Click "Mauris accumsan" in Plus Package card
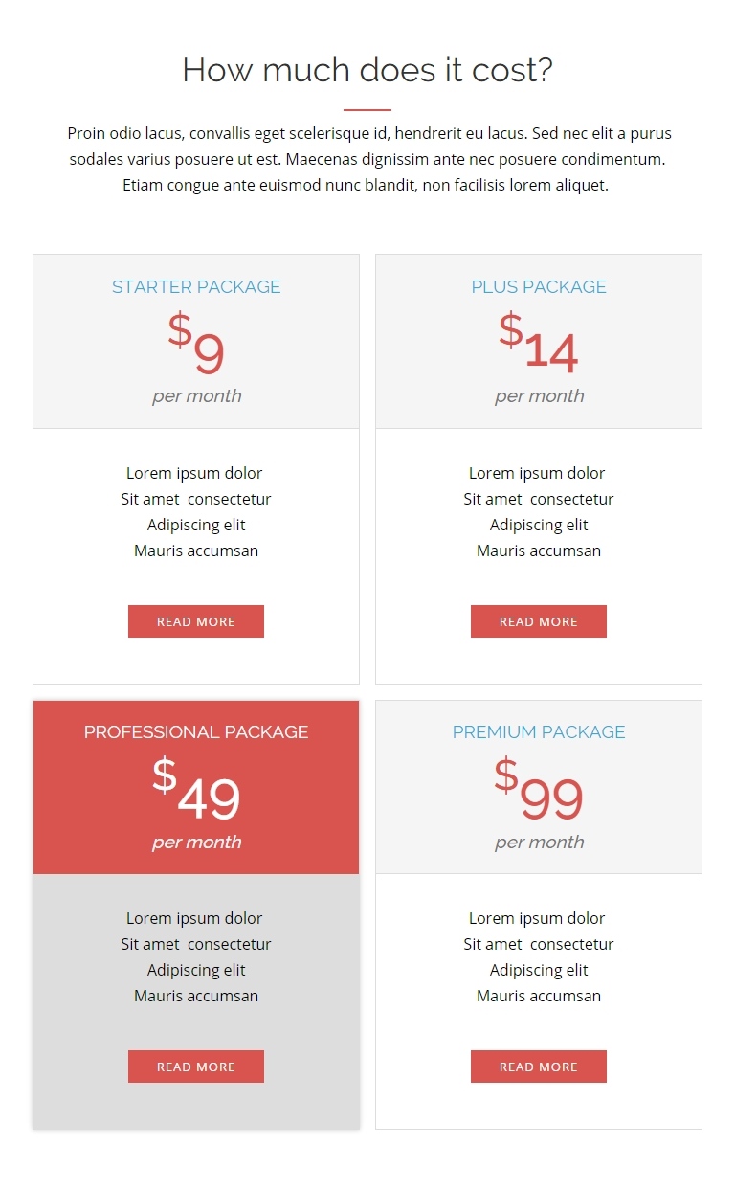Image resolution: width=735 pixels, height=1191 pixels. 539,551
